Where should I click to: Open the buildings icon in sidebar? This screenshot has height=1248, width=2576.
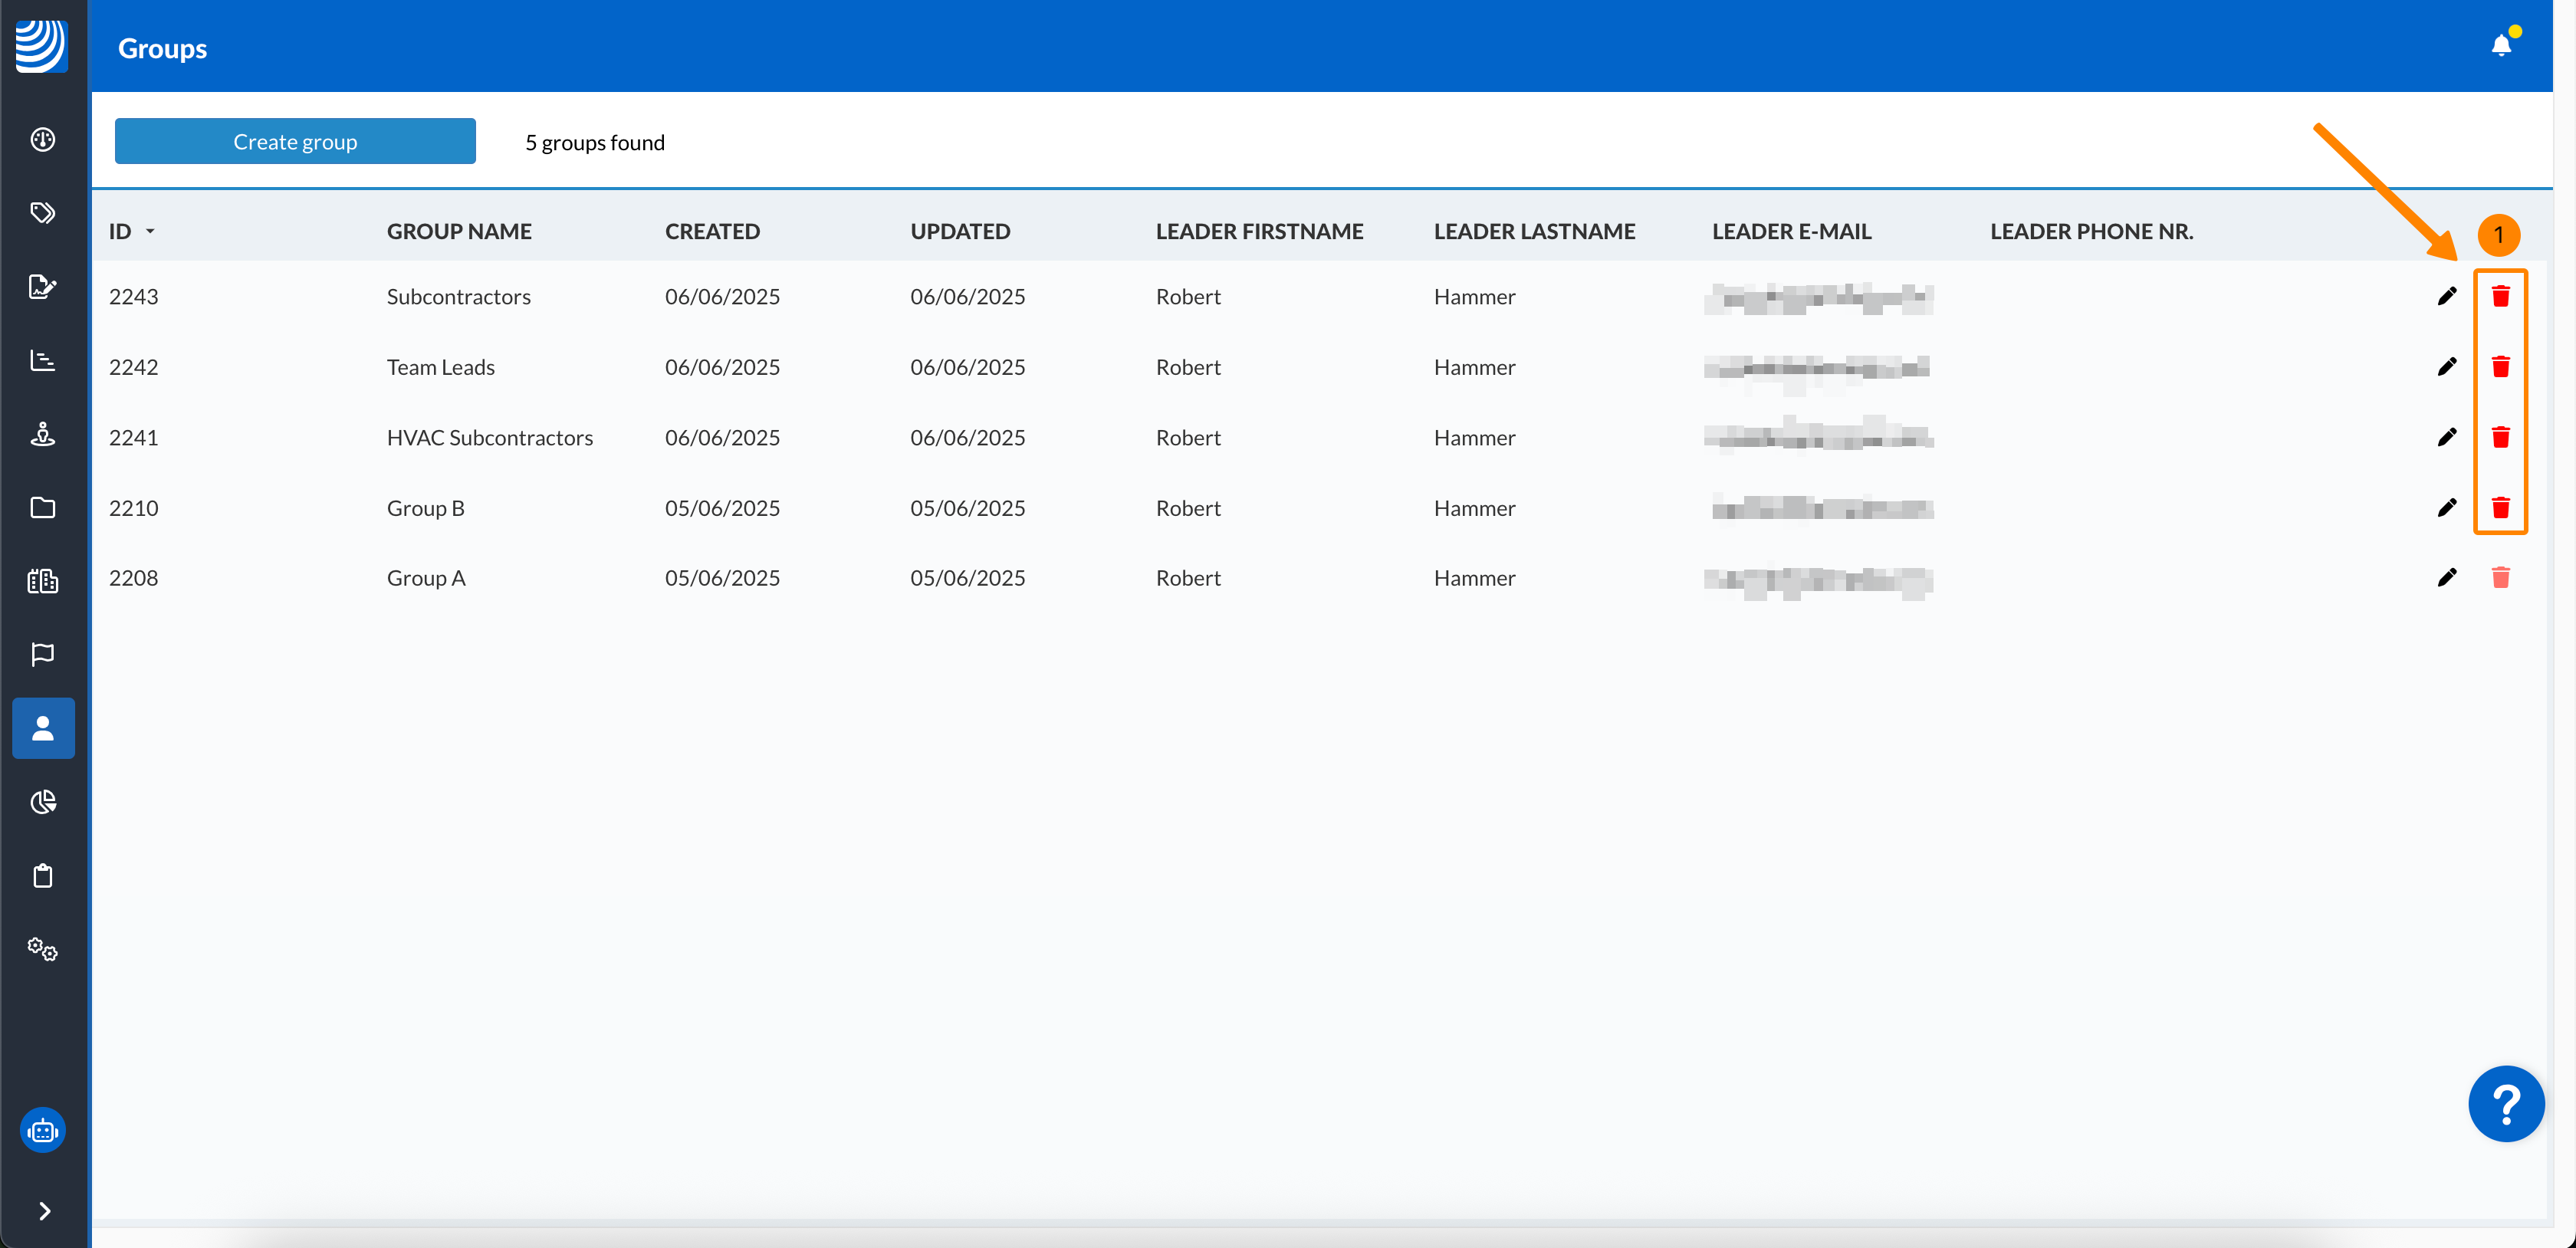coord(43,581)
